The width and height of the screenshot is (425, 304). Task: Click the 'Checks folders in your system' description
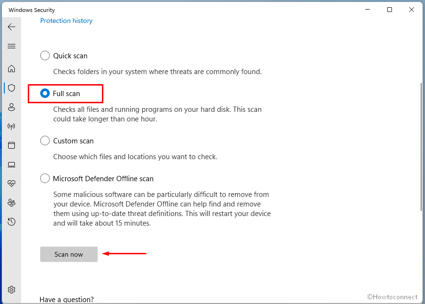157,72
